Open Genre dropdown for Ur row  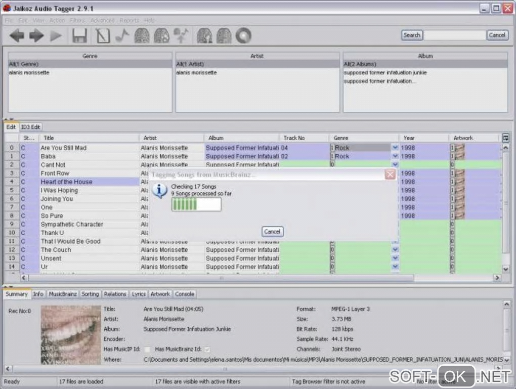(395, 267)
